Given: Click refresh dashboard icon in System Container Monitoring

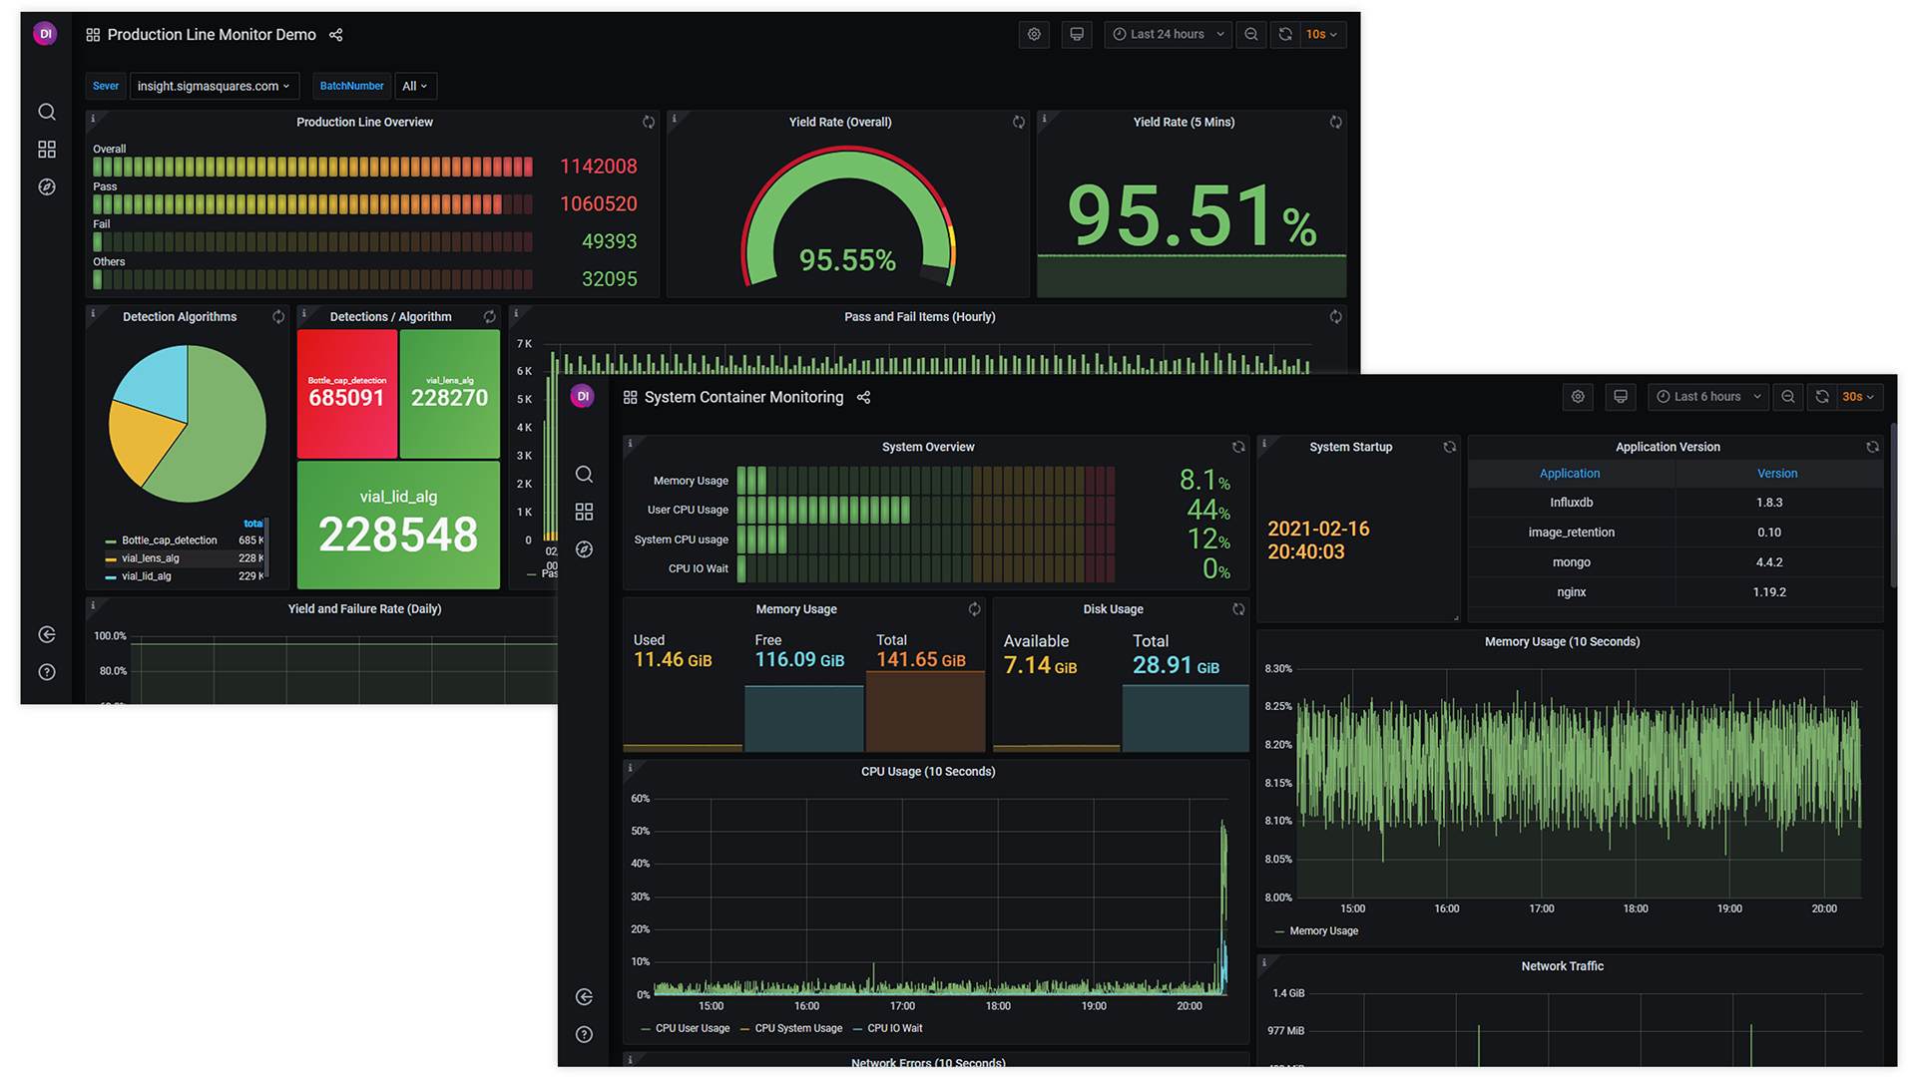Looking at the screenshot, I should pyautogui.click(x=1822, y=397).
